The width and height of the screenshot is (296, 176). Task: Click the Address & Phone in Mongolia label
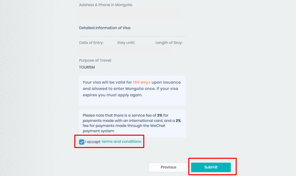click(106, 5)
